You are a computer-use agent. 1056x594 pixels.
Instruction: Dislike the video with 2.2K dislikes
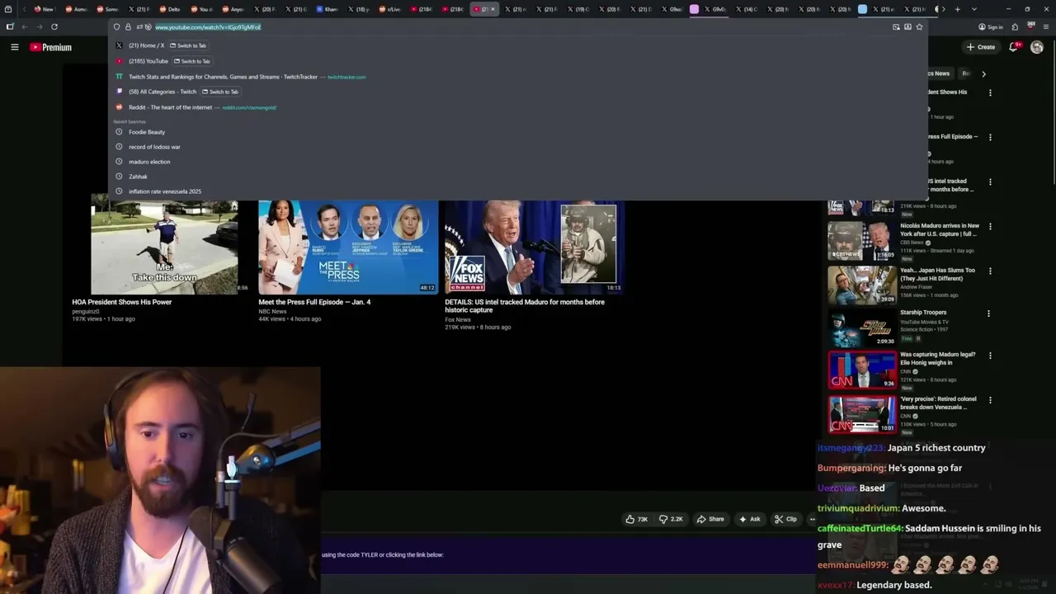point(671,519)
